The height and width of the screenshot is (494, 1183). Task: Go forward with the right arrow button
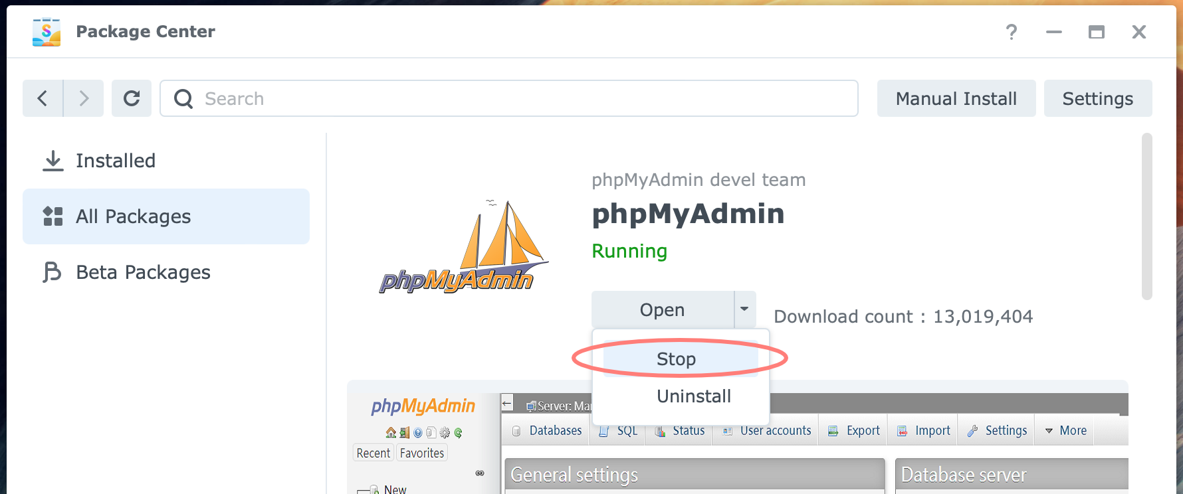[84, 98]
